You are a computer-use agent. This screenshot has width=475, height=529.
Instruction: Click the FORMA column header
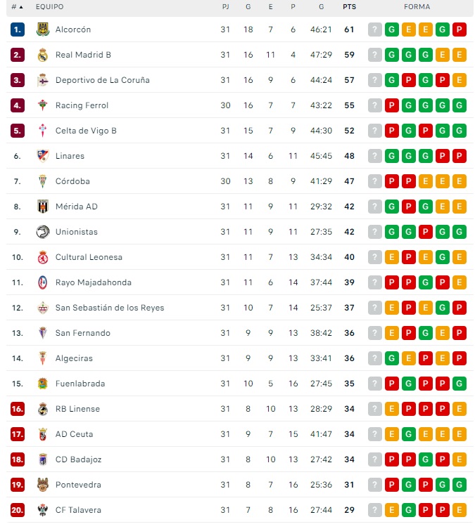[x=417, y=7]
